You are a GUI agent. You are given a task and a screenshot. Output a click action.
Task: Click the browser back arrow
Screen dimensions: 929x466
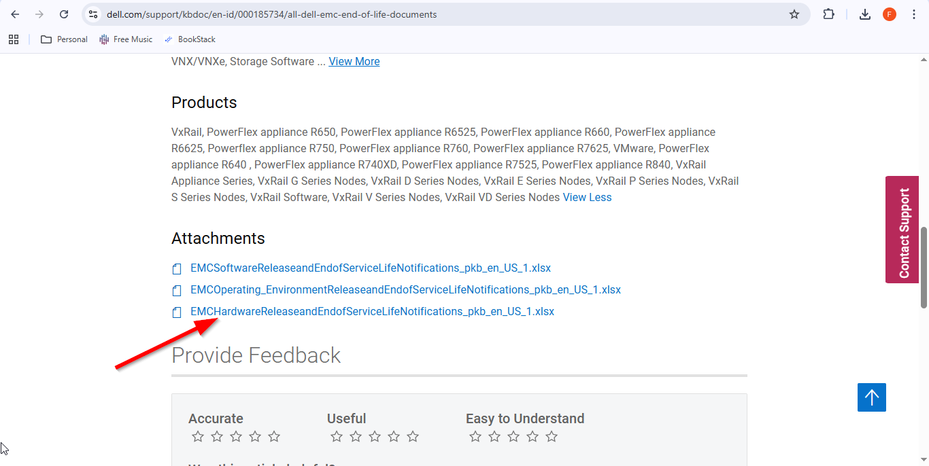pos(15,14)
